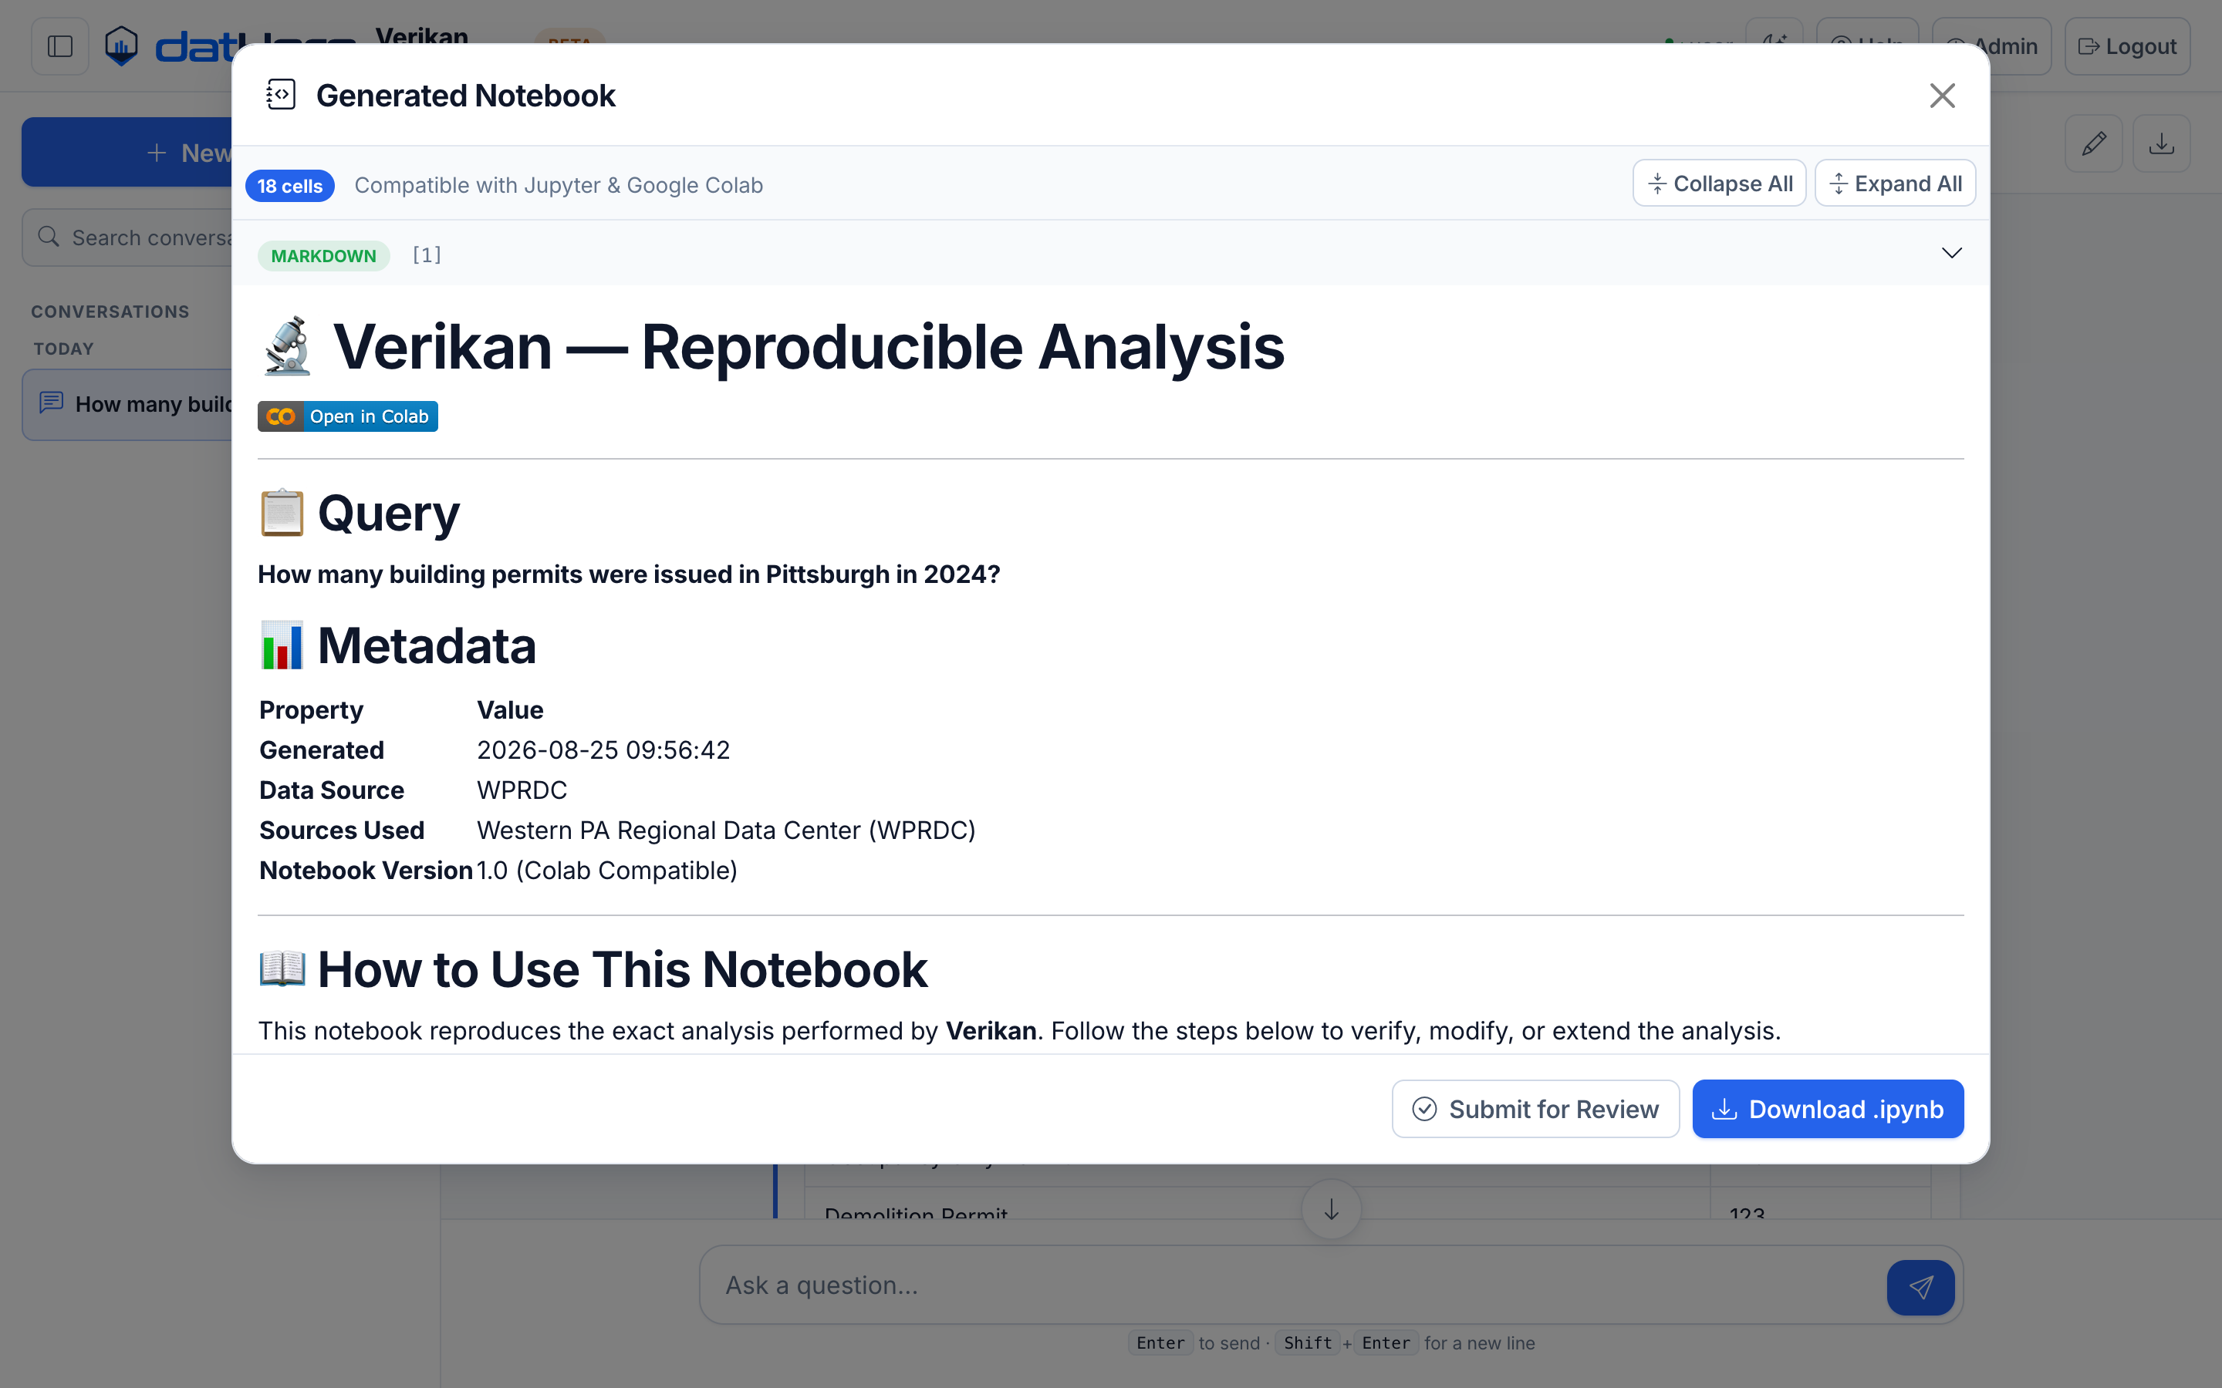Click the shield logo in the header

(x=121, y=46)
